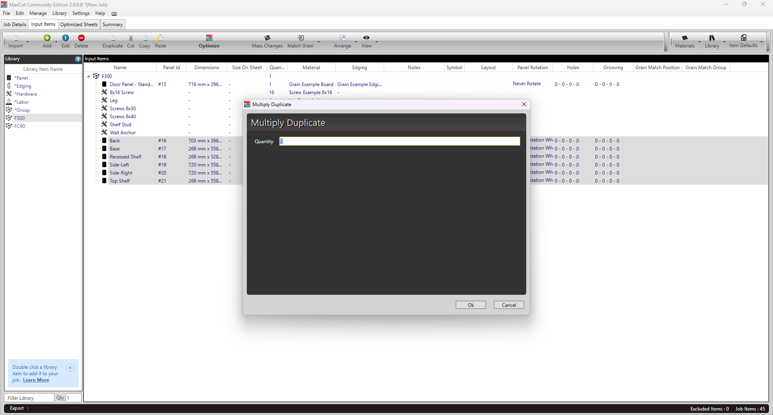The width and height of the screenshot is (773, 415).
Task: Click the Library panel help icon
Action: tap(78, 59)
